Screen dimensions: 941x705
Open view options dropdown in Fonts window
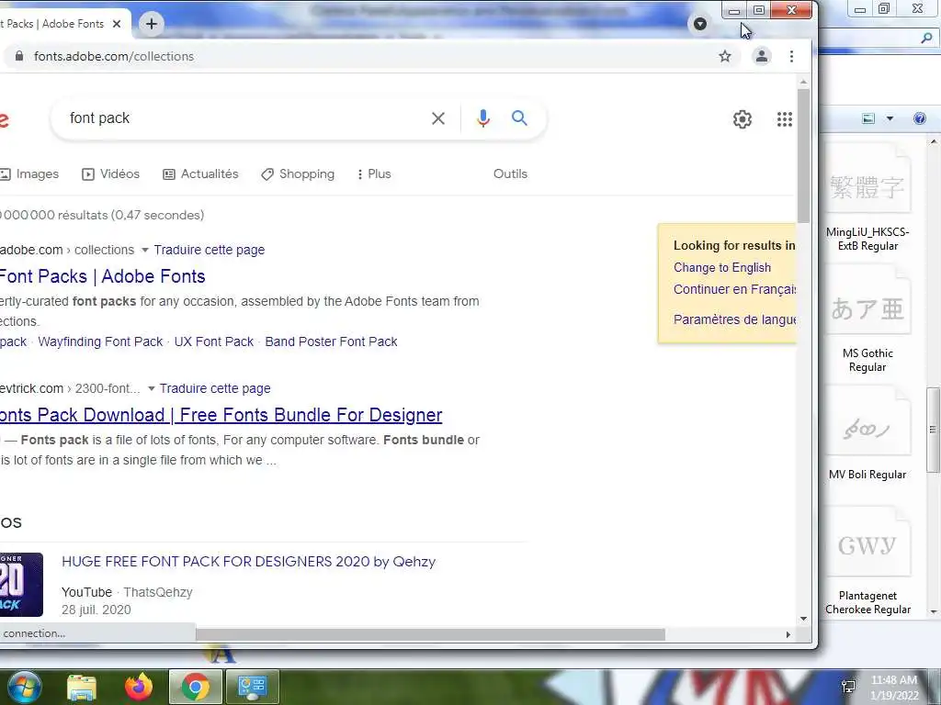point(890,118)
